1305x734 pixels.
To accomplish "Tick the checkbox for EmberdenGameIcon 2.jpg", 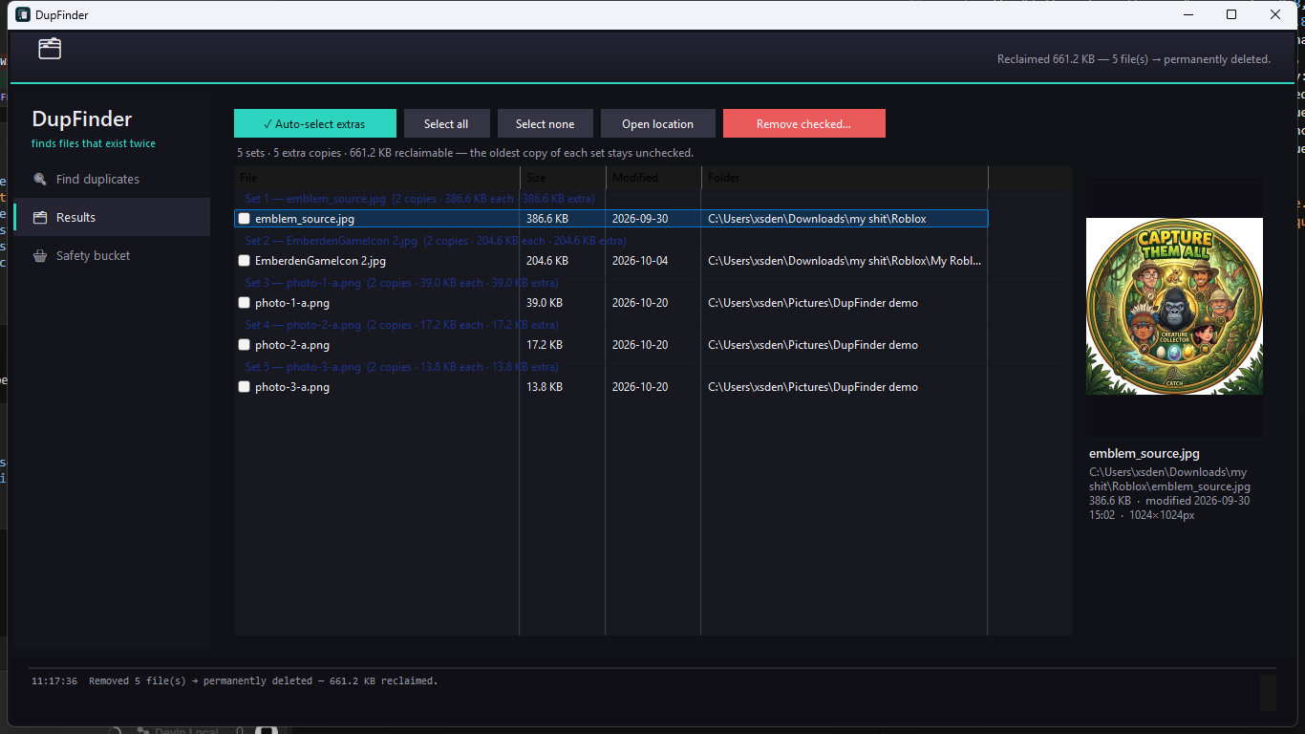I will pos(245,261).
